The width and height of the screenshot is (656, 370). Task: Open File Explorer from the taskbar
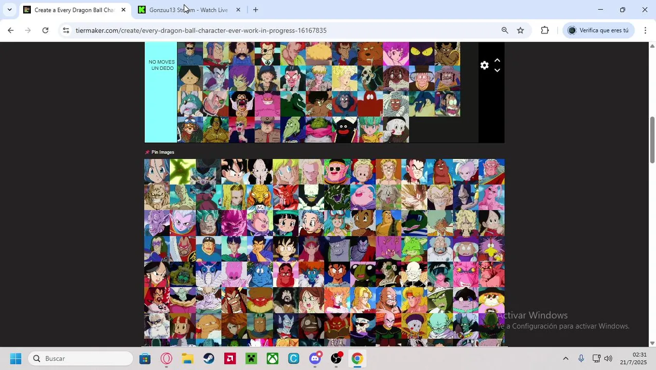pyautogui.click(x=187, y=359)
